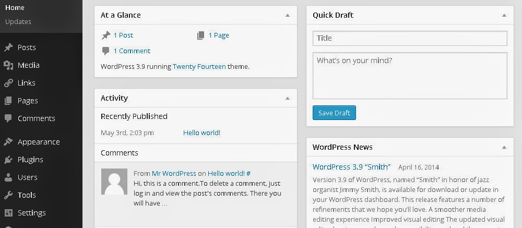Open the Tools menu label
522x228 pixels.
[27, 195]
